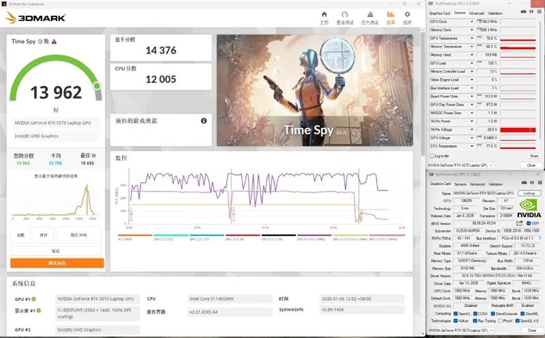Enable the Log to file checkbox
The image size is (545, 338).
coord(431,156)
